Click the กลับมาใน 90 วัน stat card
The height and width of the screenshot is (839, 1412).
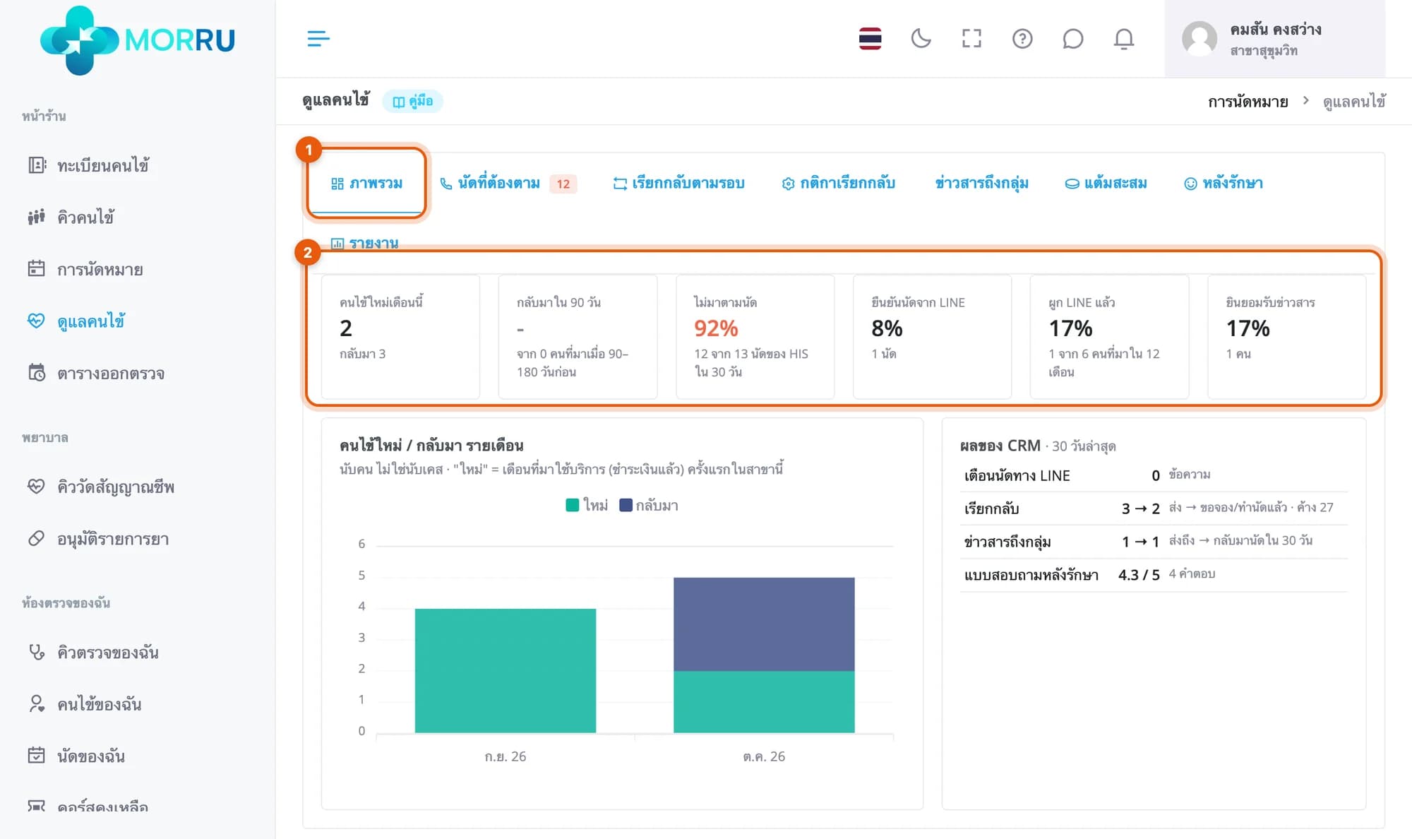578,337
